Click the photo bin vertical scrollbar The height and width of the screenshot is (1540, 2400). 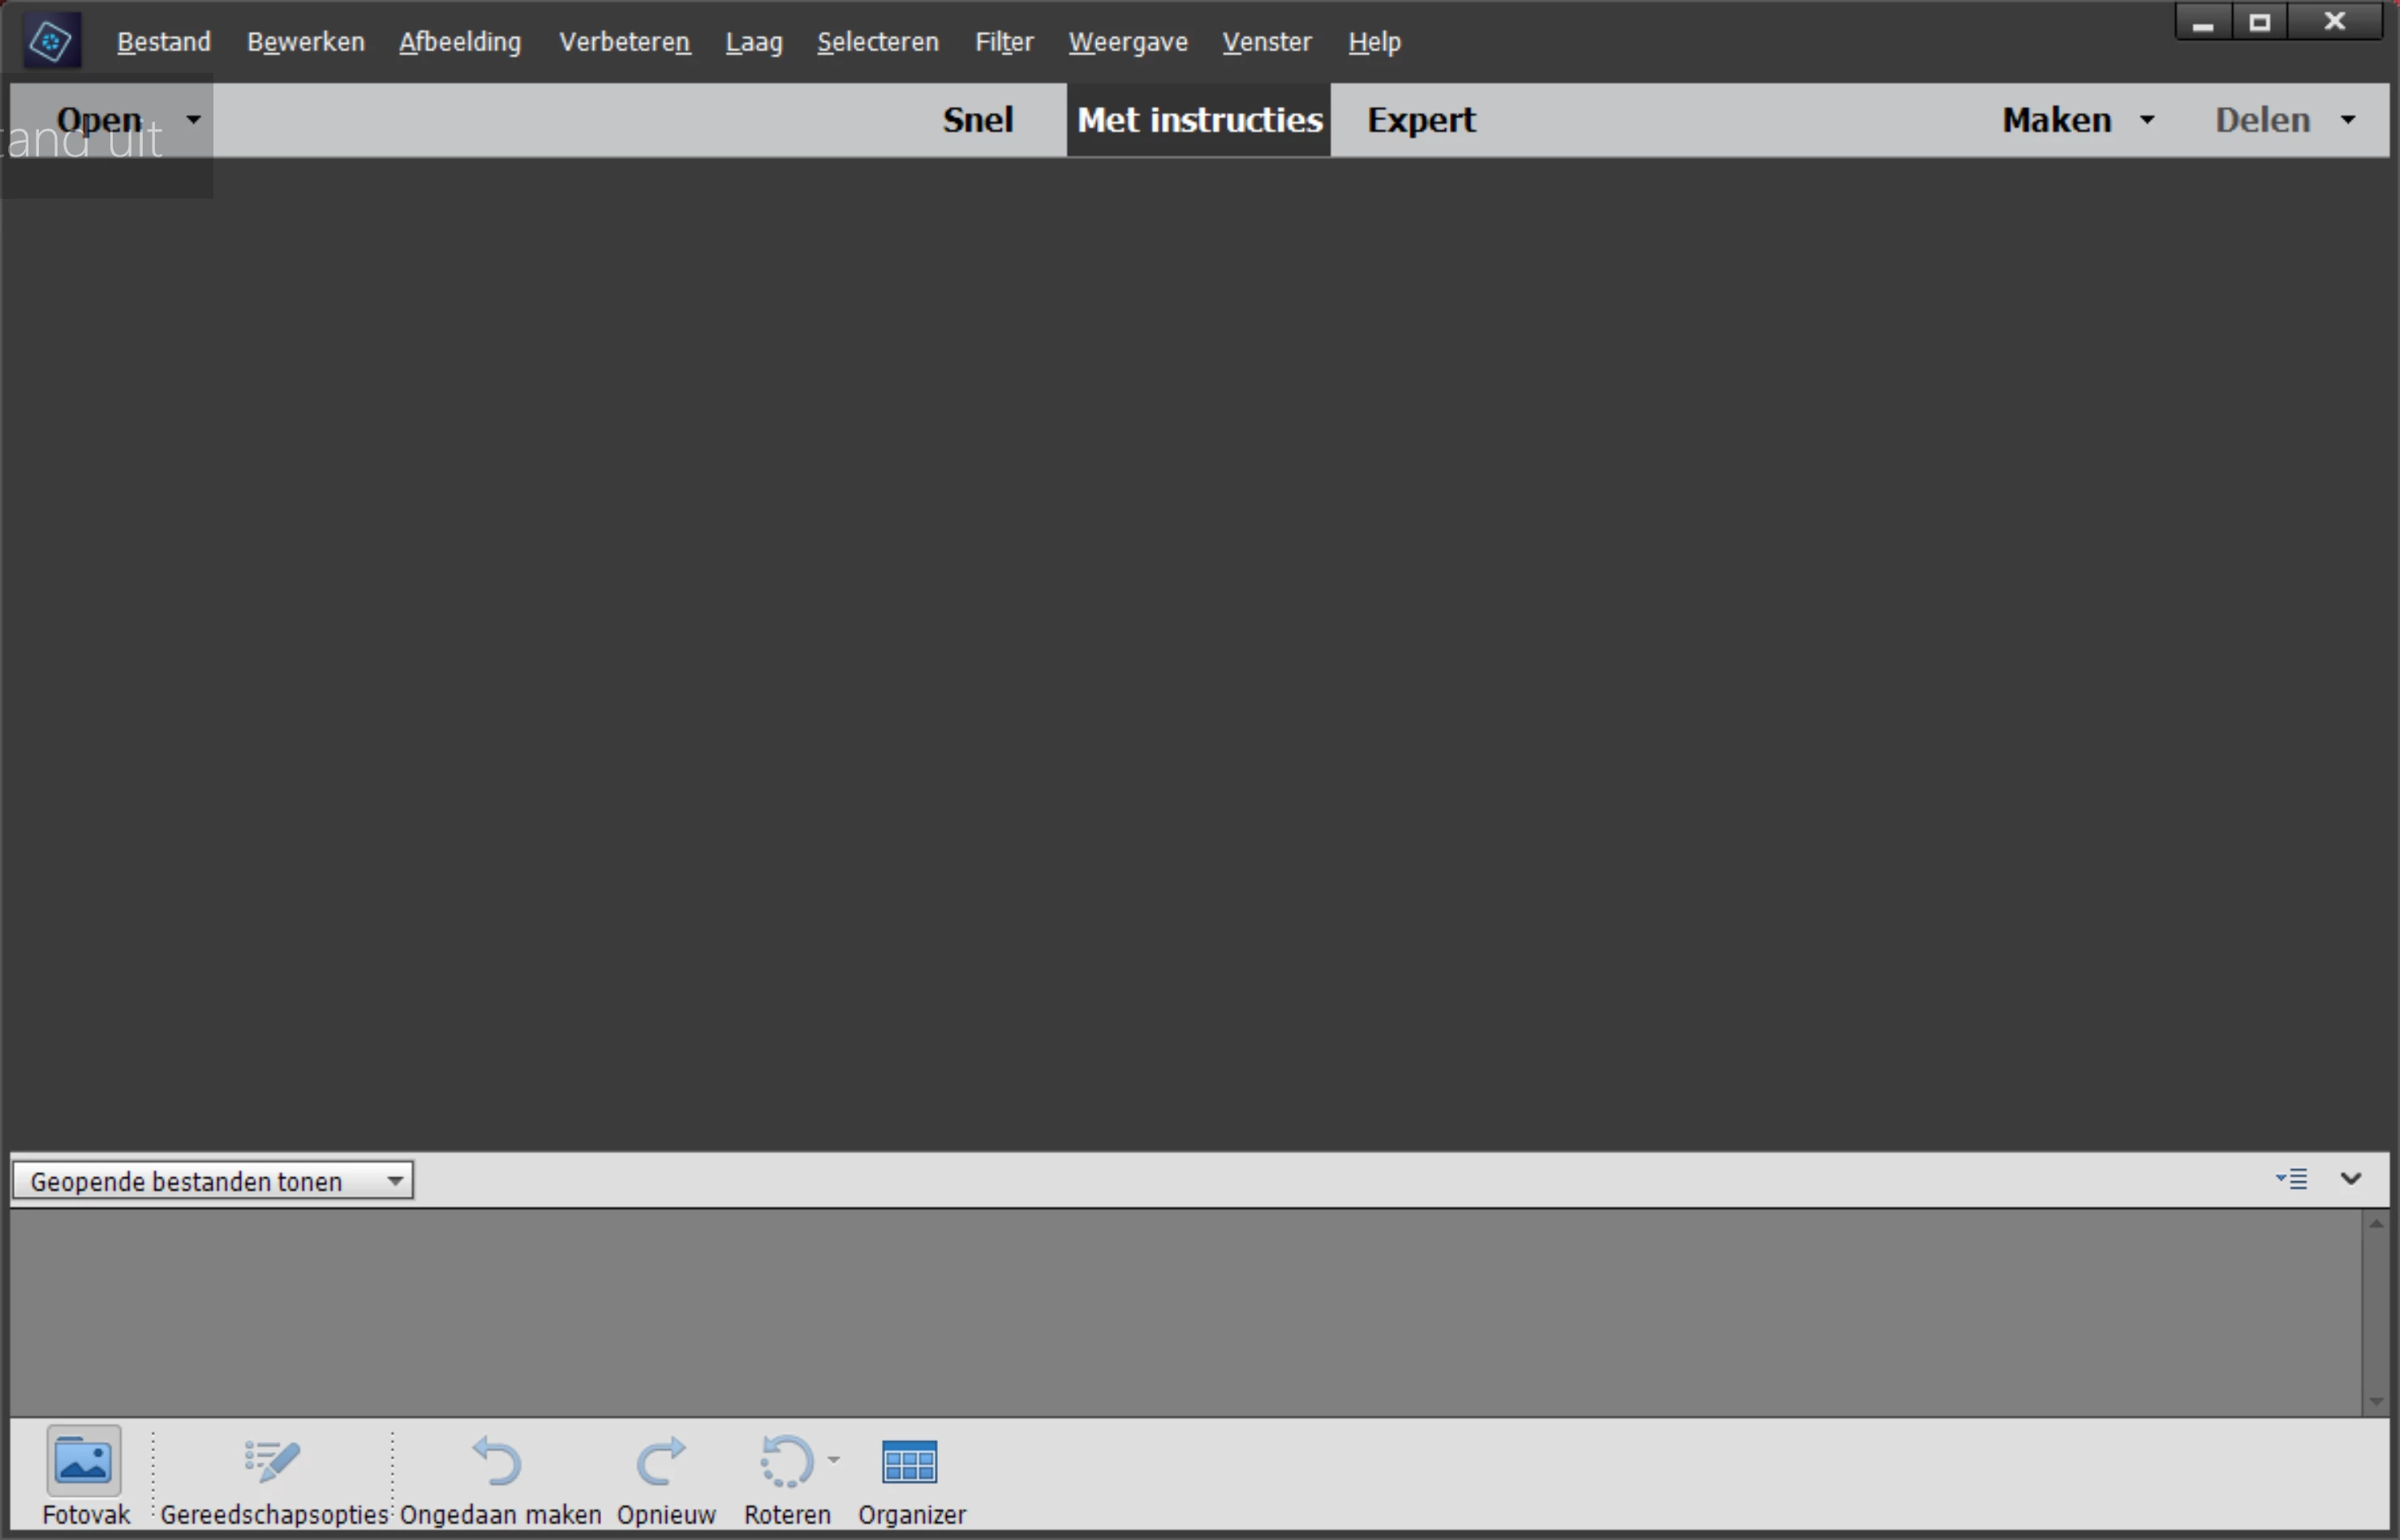pos(2376,1311)
